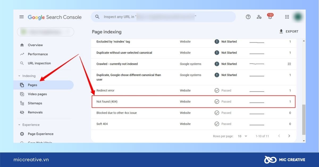The image size is (319, 167).
Task: Click the Overview home icon
Action: (22, 45)
